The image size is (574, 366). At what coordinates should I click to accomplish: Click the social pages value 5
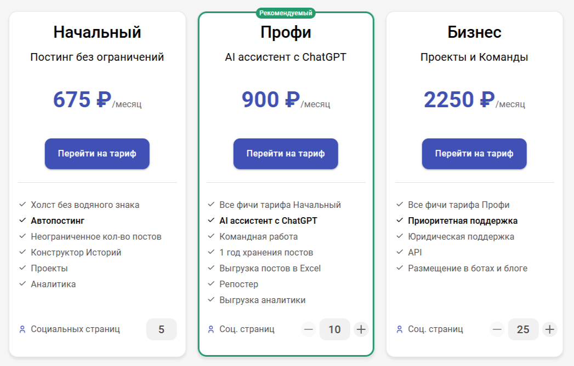point(161,329)
